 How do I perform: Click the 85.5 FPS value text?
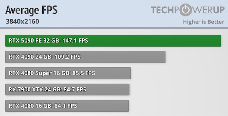click(84, 73)
